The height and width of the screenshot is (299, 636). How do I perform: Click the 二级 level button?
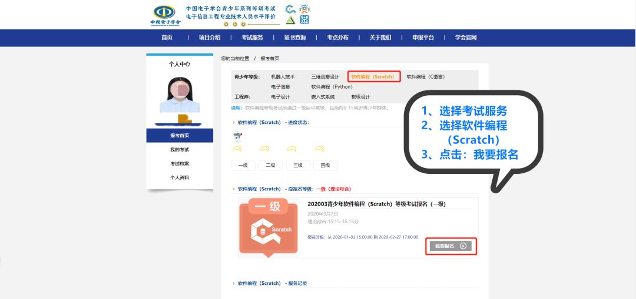click(x=270, y=165)
